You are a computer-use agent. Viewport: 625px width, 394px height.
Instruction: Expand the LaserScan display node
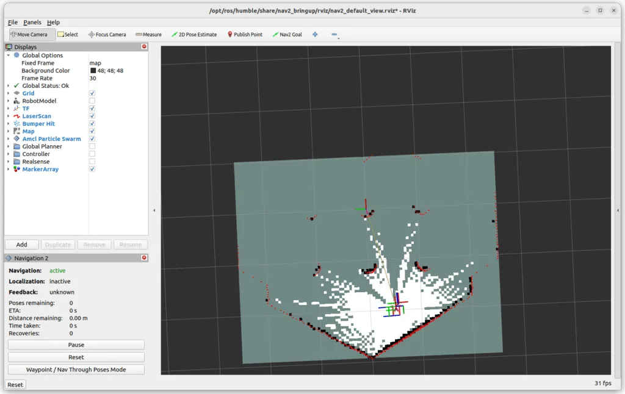coord(9,116)
